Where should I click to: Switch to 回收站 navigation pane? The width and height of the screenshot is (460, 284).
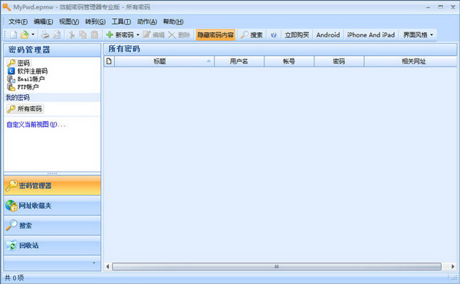click(x=52, y=246)
